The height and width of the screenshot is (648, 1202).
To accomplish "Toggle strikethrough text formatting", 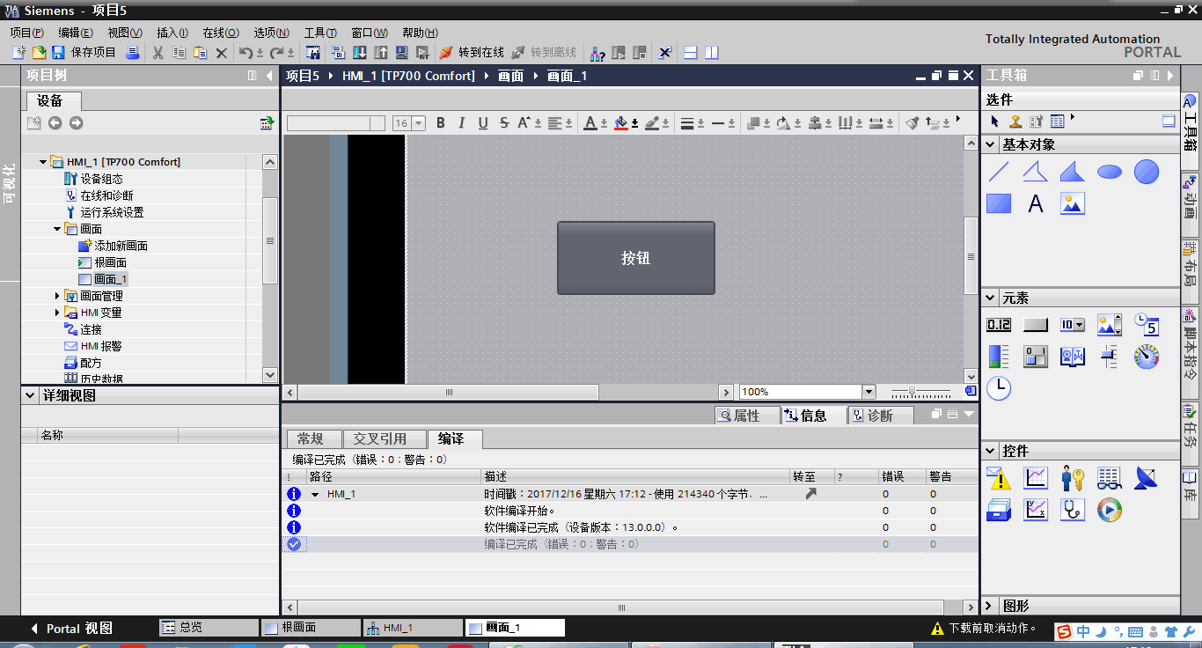I will point(504,123).
